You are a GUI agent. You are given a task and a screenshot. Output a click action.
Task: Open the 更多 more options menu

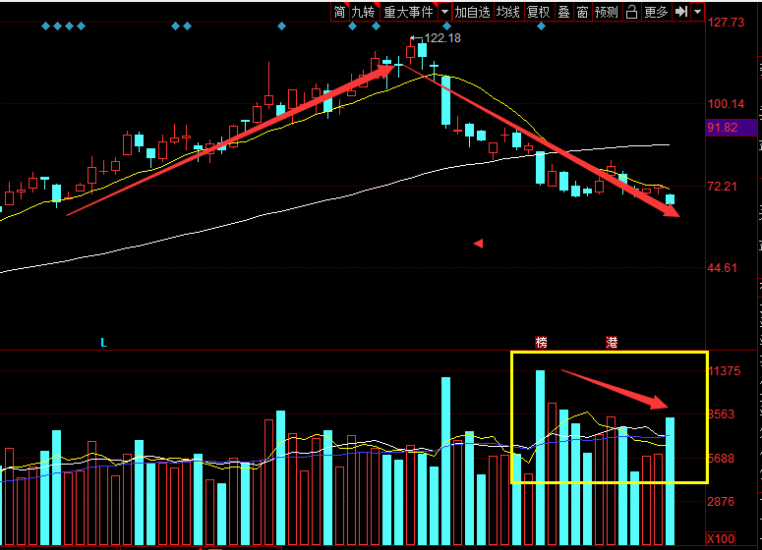pyautogui.click(x=656, y=12)
